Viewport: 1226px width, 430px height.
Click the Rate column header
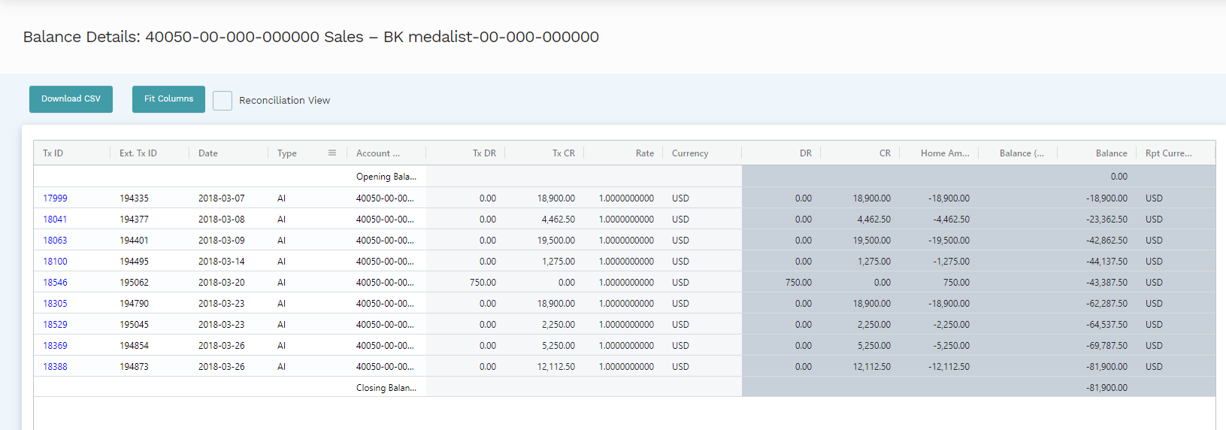pyautogui.click(x=644, y=153)
